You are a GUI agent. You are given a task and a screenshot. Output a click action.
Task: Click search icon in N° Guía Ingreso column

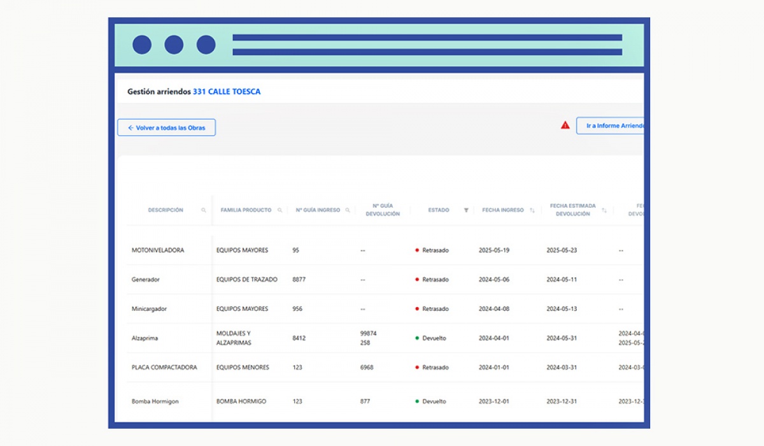(x=348, y=210)
